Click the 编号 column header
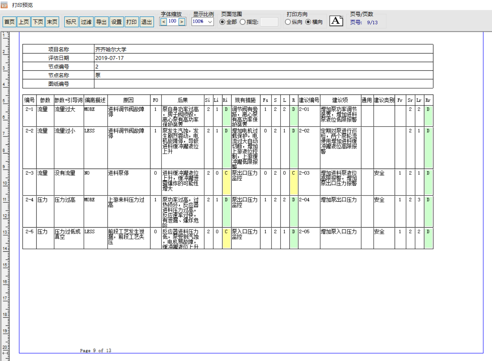 tap(29, 100)
